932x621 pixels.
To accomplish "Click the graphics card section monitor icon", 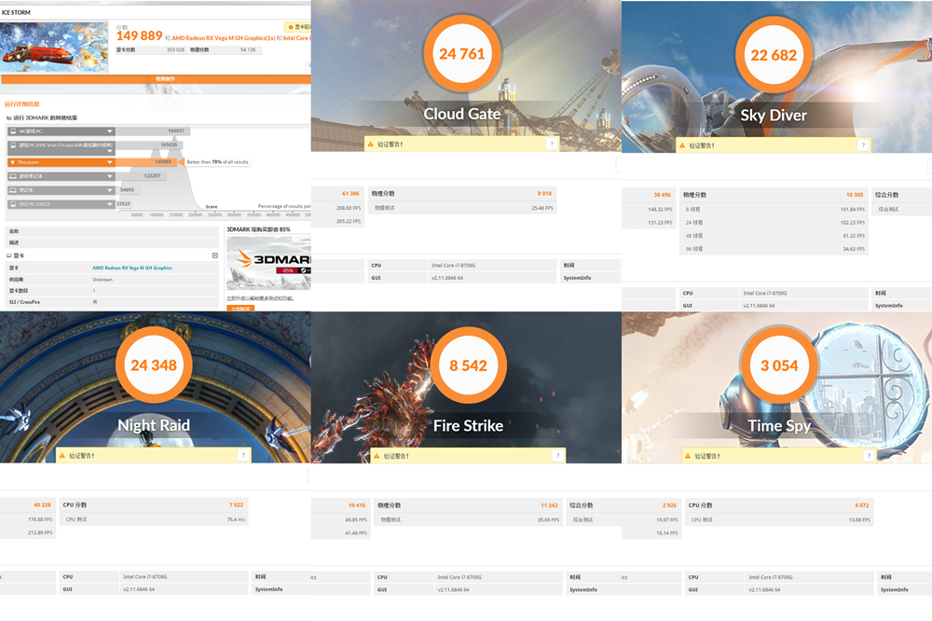I will pos(9,255).
